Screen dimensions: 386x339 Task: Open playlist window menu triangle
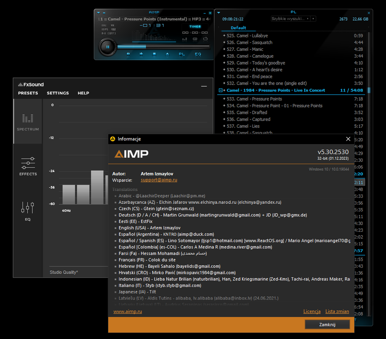click(x=218, y=13)
